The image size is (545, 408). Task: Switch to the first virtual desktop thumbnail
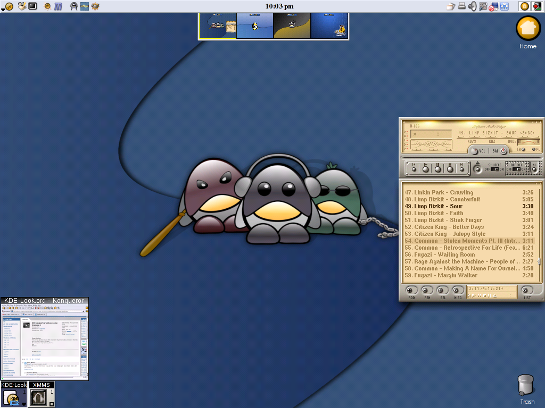pyautogui.click(x=217, y=26)
